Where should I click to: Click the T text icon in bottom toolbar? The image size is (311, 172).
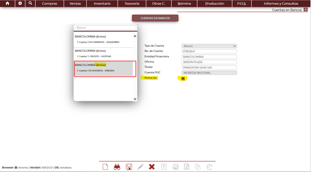(x=164, y=166)
